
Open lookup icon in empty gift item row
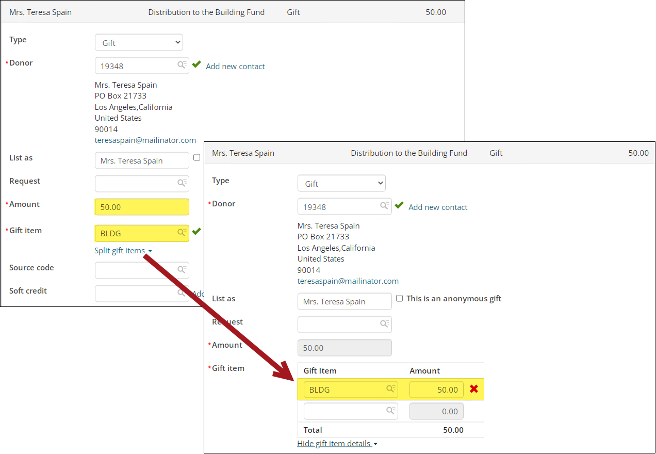pyautogui.click(x=391, y=411)
